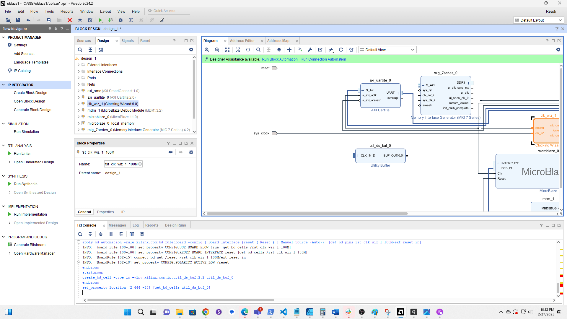567x319 pixels.
Task: Click the Block Properties Name input field
Action: point(121,164)
